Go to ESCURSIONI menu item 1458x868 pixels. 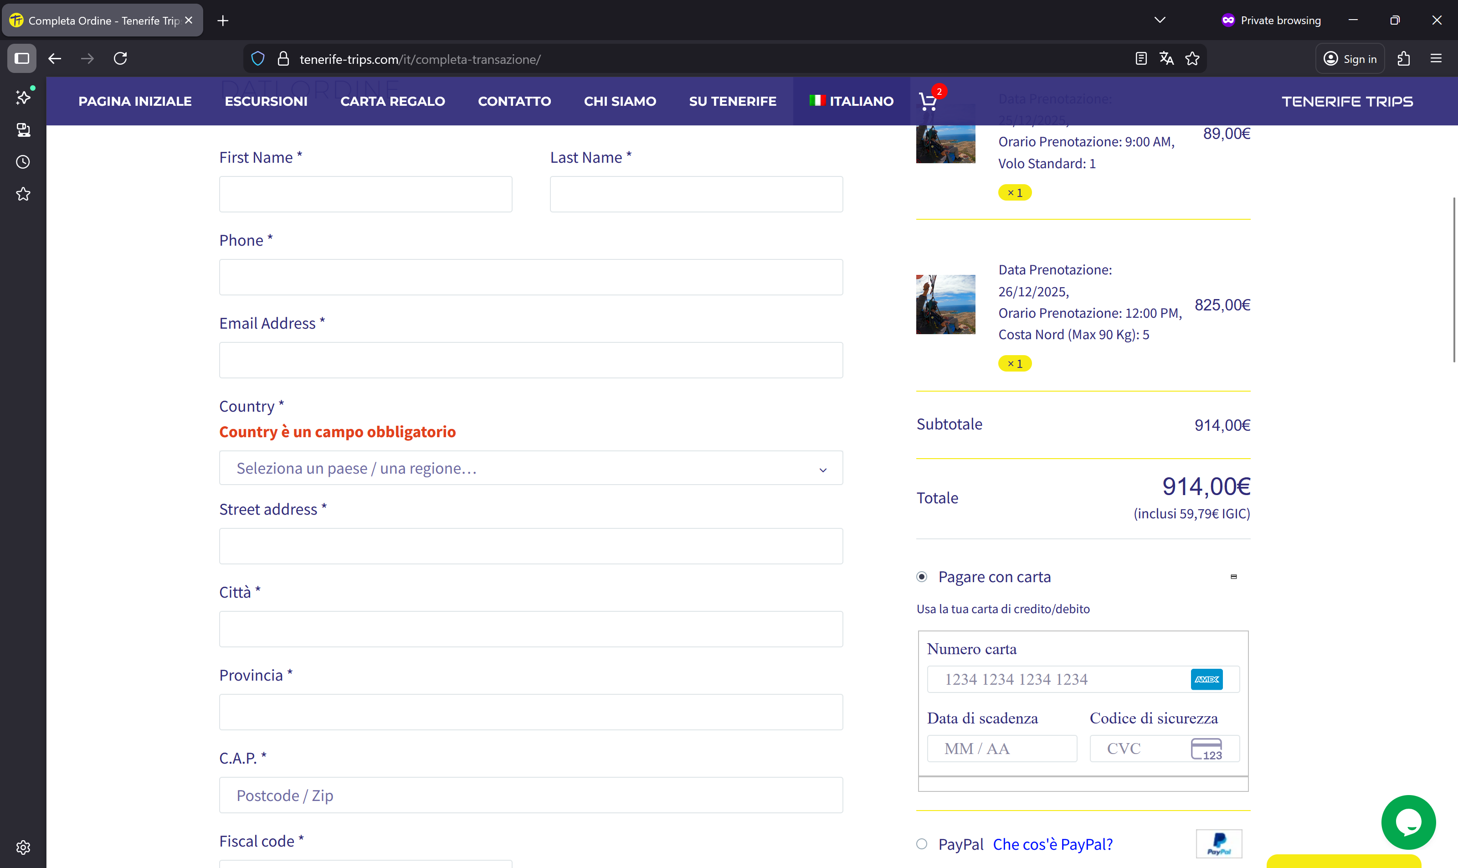[x=266, y=101]
